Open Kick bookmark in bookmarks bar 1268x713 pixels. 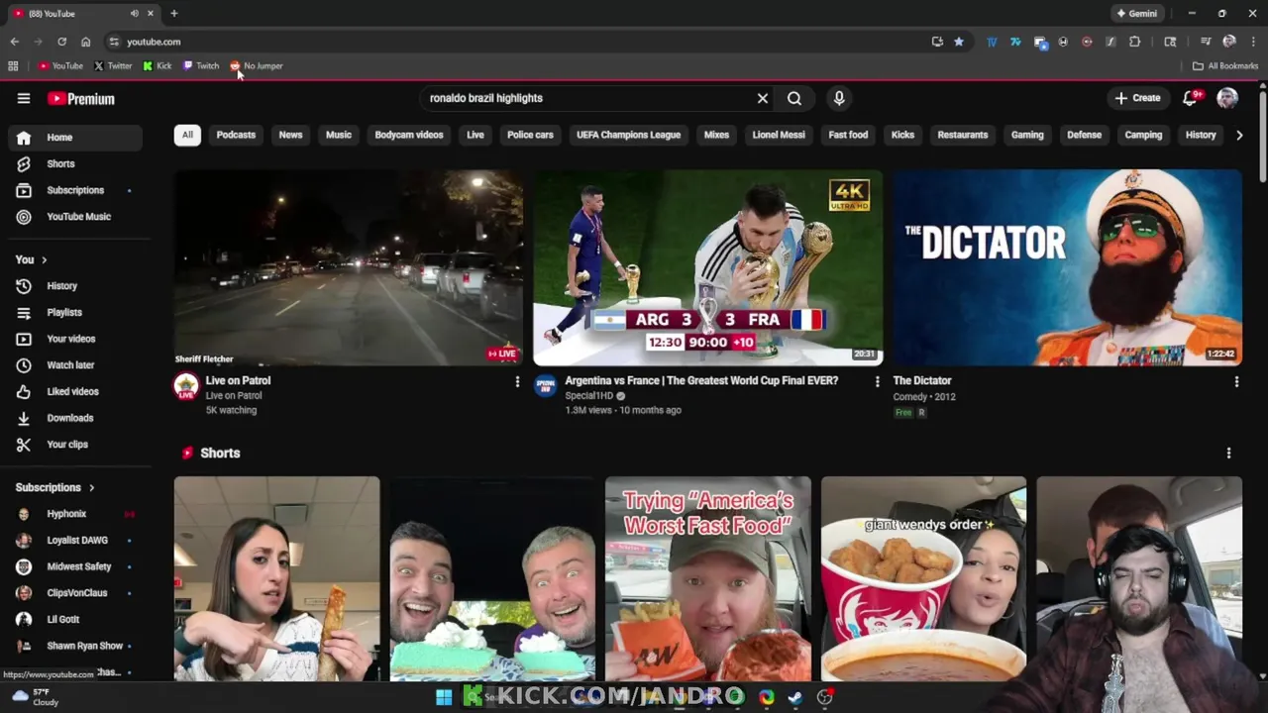(x=158, y=66)
